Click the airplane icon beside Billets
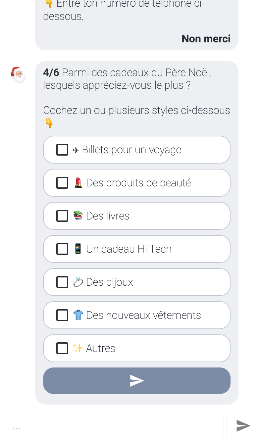Image resolution: width=261 pixels, height=437 pixels. click(x=76, y=150)
